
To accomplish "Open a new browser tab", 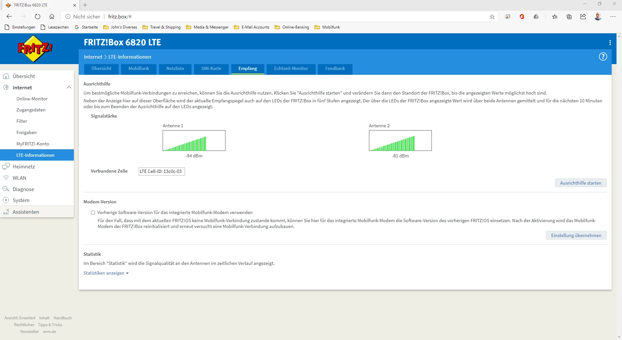I will coord(85,5).
